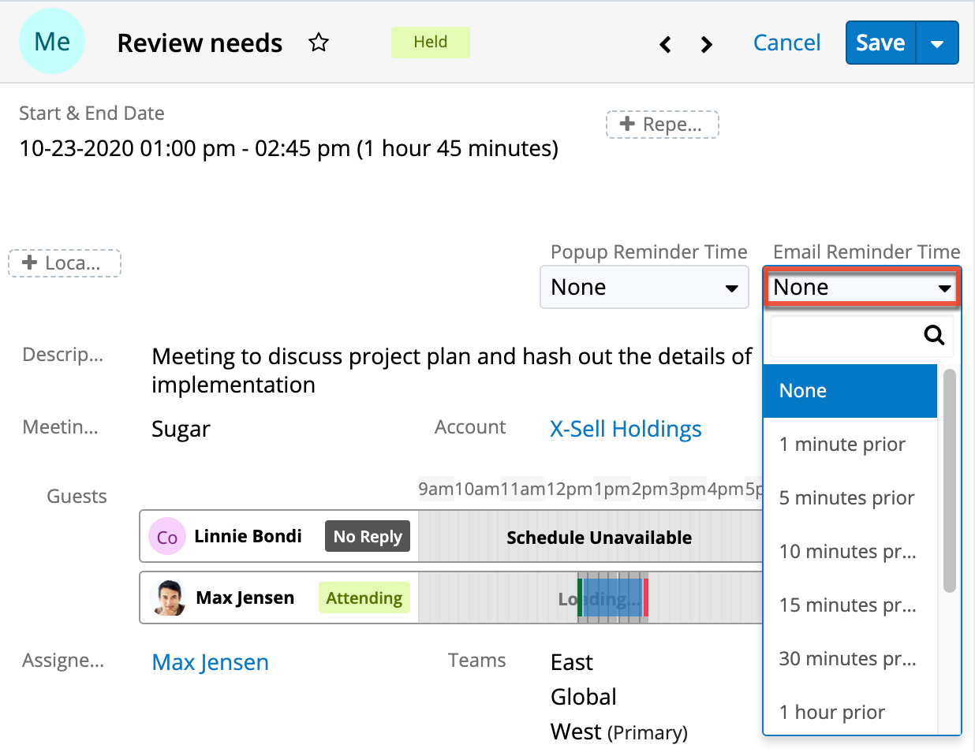This screenshot has width=975, height=752.
Task: Go to previous record with left arrow
Action: click(665, 44)
